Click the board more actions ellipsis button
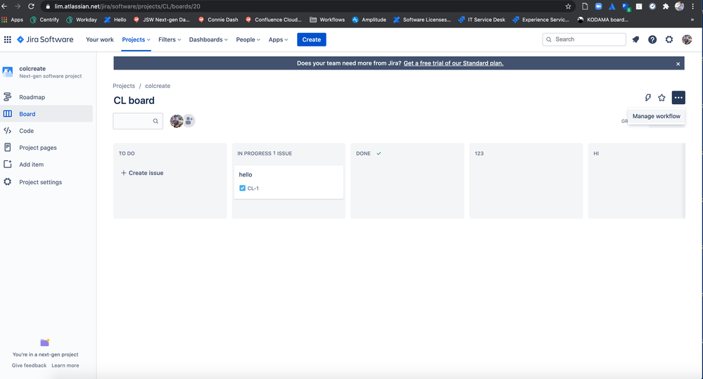 (x=678, y=98)
